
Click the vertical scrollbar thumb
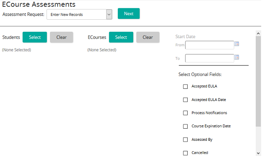click(x=258, y=81)
